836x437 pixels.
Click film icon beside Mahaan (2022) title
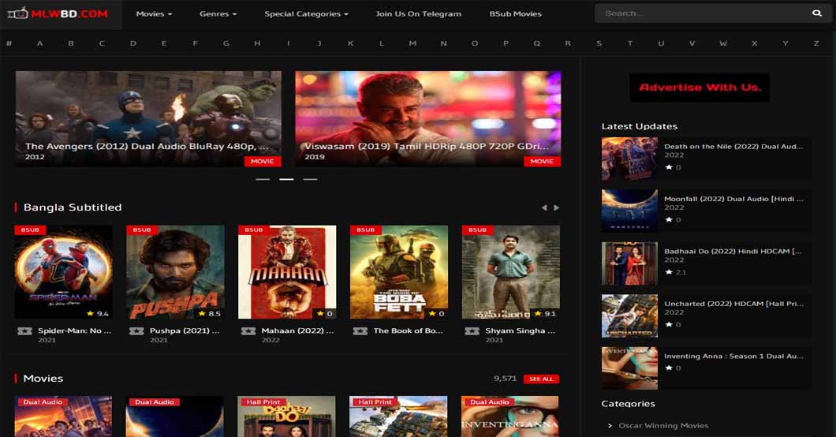[248, 331]
